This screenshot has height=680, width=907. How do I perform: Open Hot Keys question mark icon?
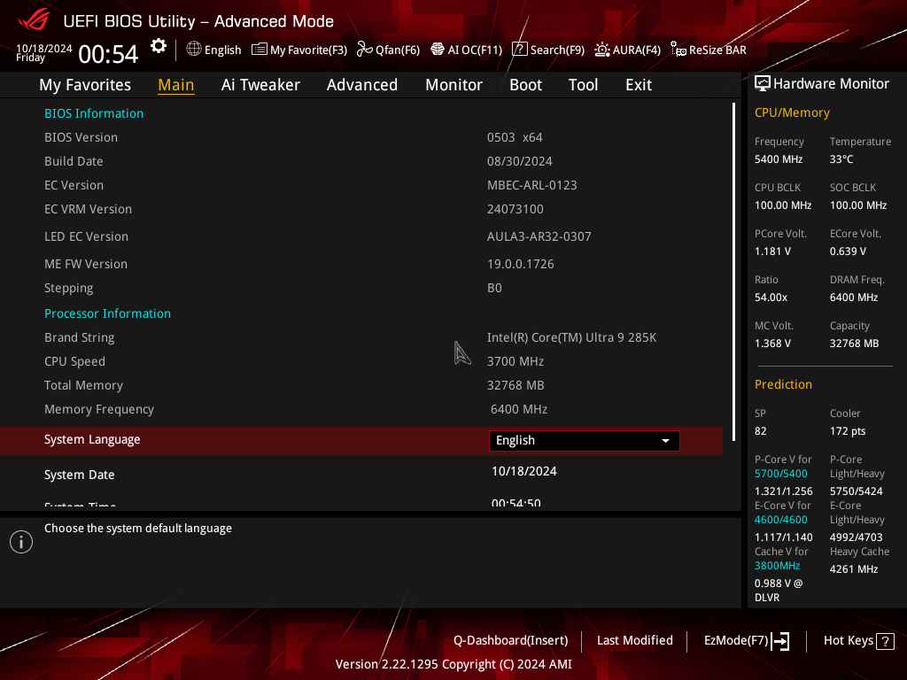click(885, 641)
